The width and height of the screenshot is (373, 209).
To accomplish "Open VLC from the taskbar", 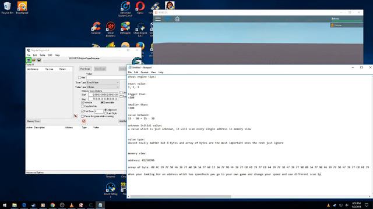I will click(72, 205).
